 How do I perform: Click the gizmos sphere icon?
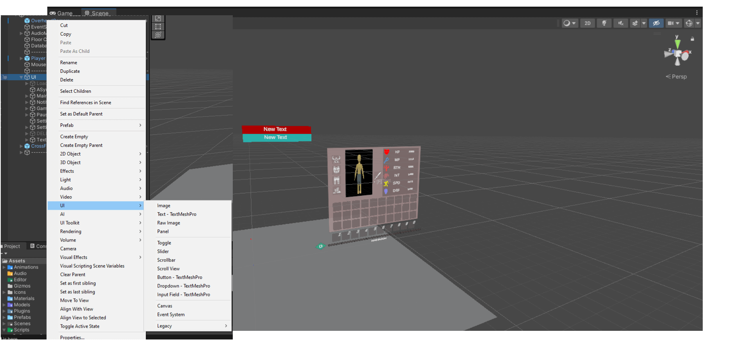689,23
